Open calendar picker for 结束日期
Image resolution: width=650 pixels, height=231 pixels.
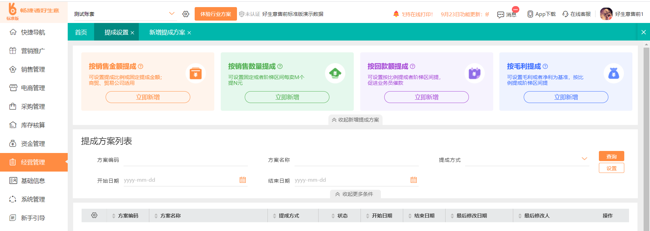[414, 180]
